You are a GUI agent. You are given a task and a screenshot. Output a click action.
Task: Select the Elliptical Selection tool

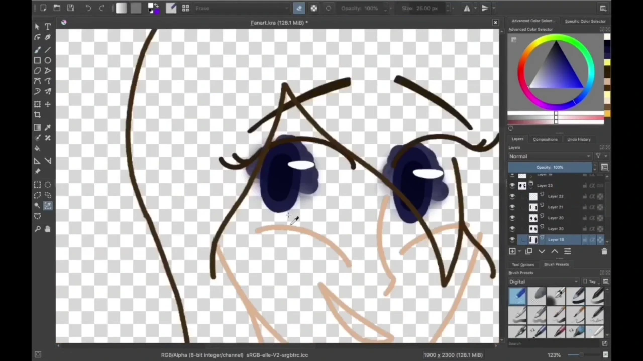48,185
